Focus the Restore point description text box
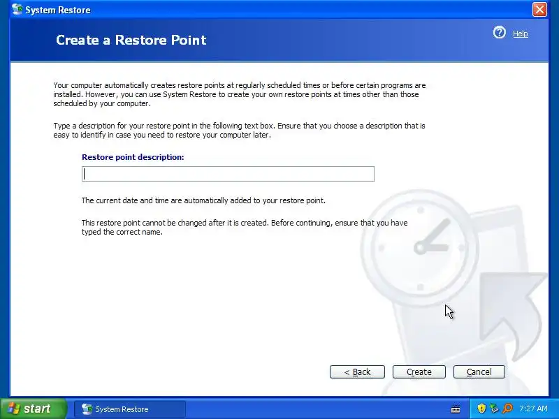 228,174
